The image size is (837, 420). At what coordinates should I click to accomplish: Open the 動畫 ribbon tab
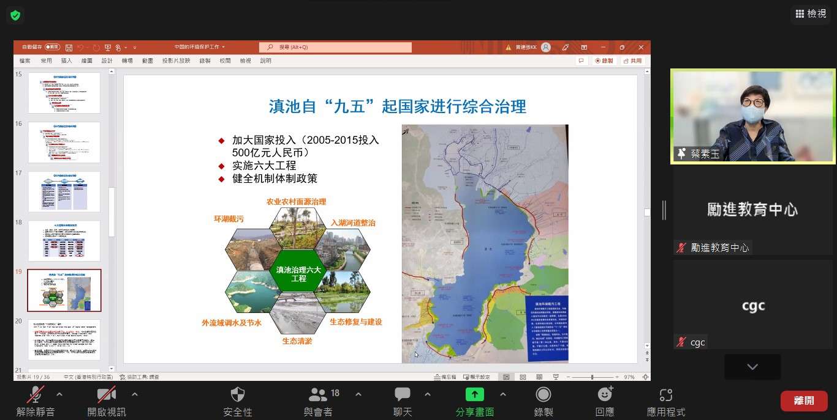(x=147, y=61)
